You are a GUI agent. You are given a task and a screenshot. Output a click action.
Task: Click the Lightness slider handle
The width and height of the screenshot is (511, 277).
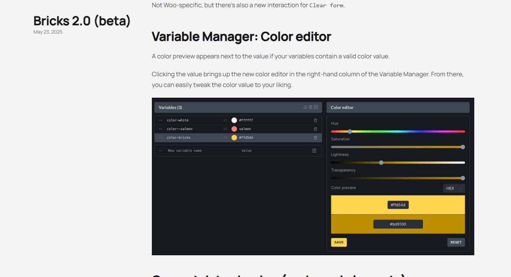point(381,163)
